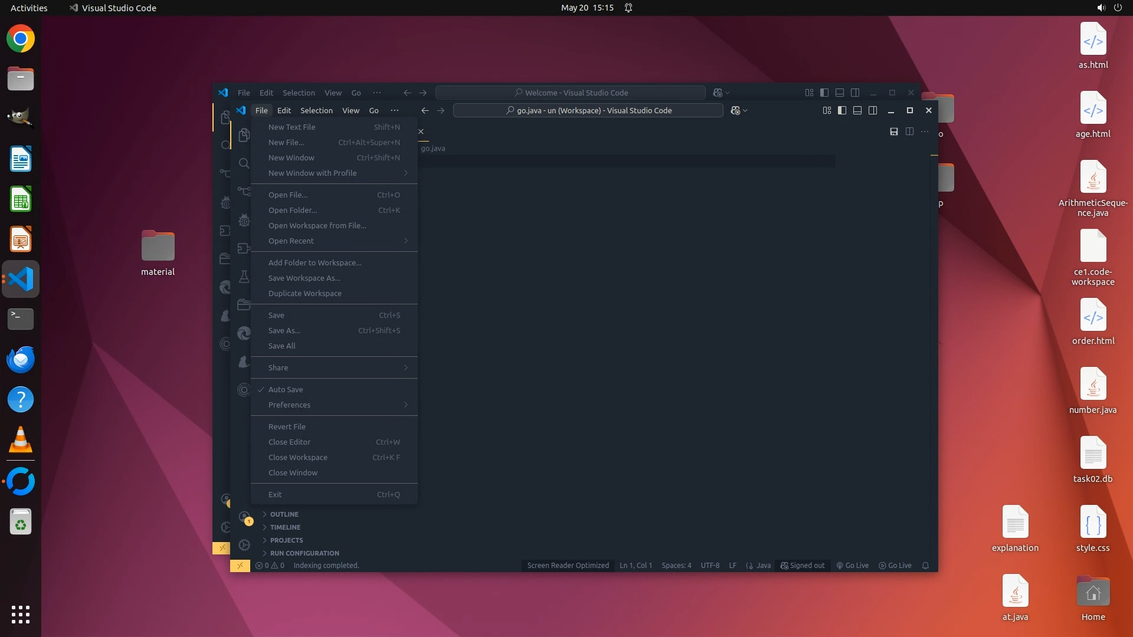The width and height of the screenshot is (1133, 637).
Task: Select New Text File menu entry
Action: (x=292, y=127)
